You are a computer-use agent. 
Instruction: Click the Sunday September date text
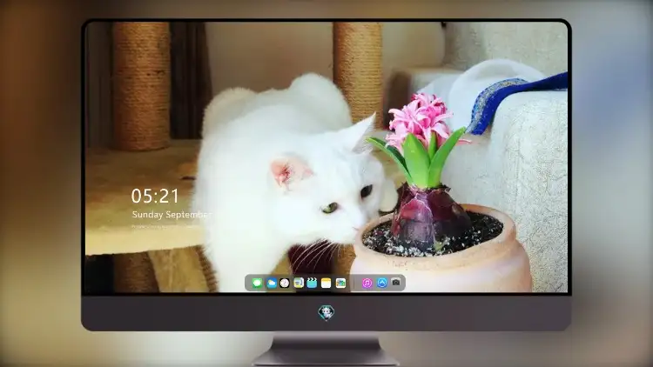pos(172,215)
